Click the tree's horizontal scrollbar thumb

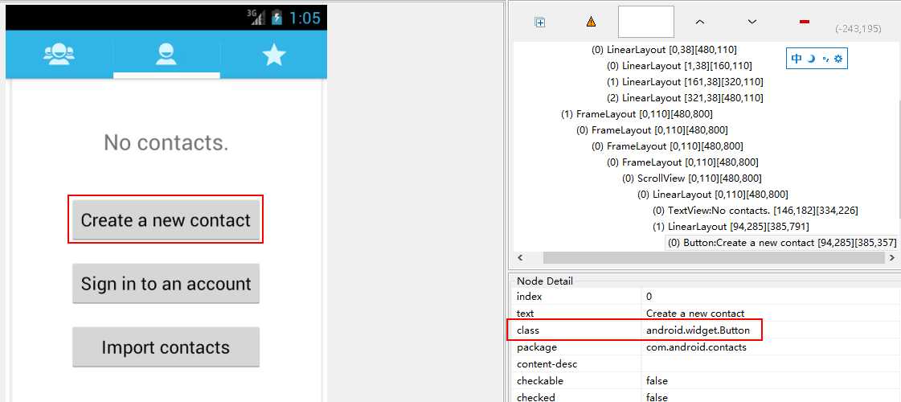click(x=714, y=257)
